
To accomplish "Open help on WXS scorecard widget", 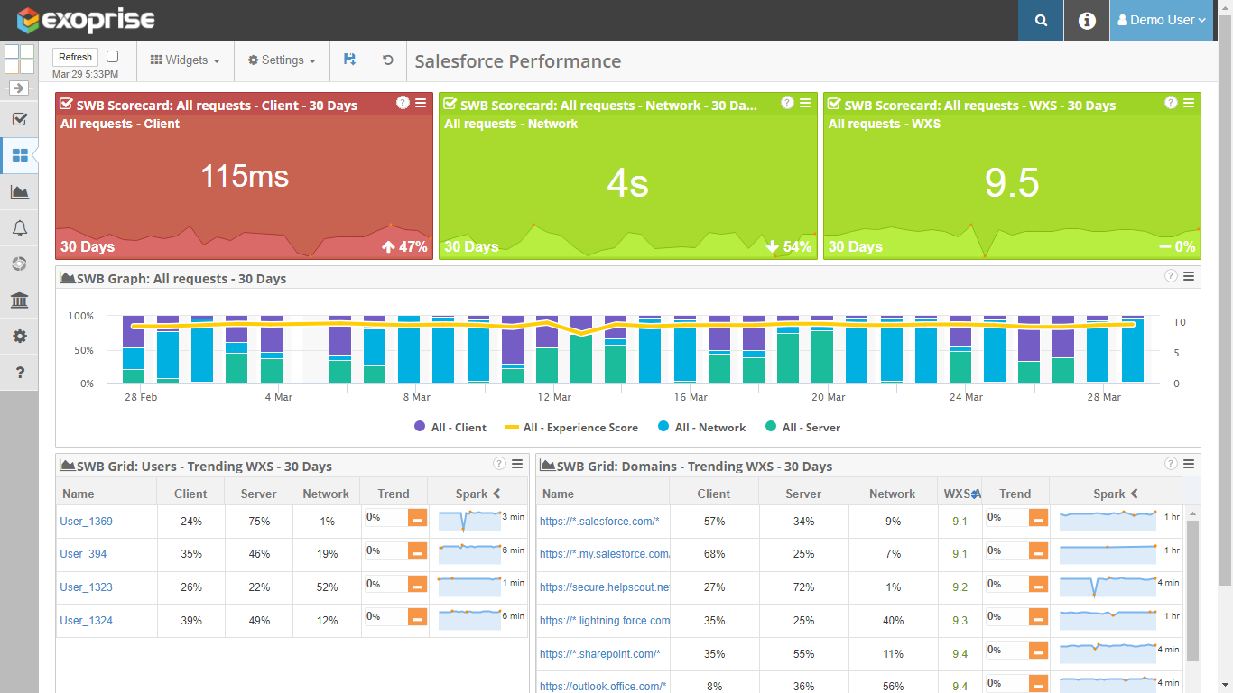I will (x=1171, y=103).
